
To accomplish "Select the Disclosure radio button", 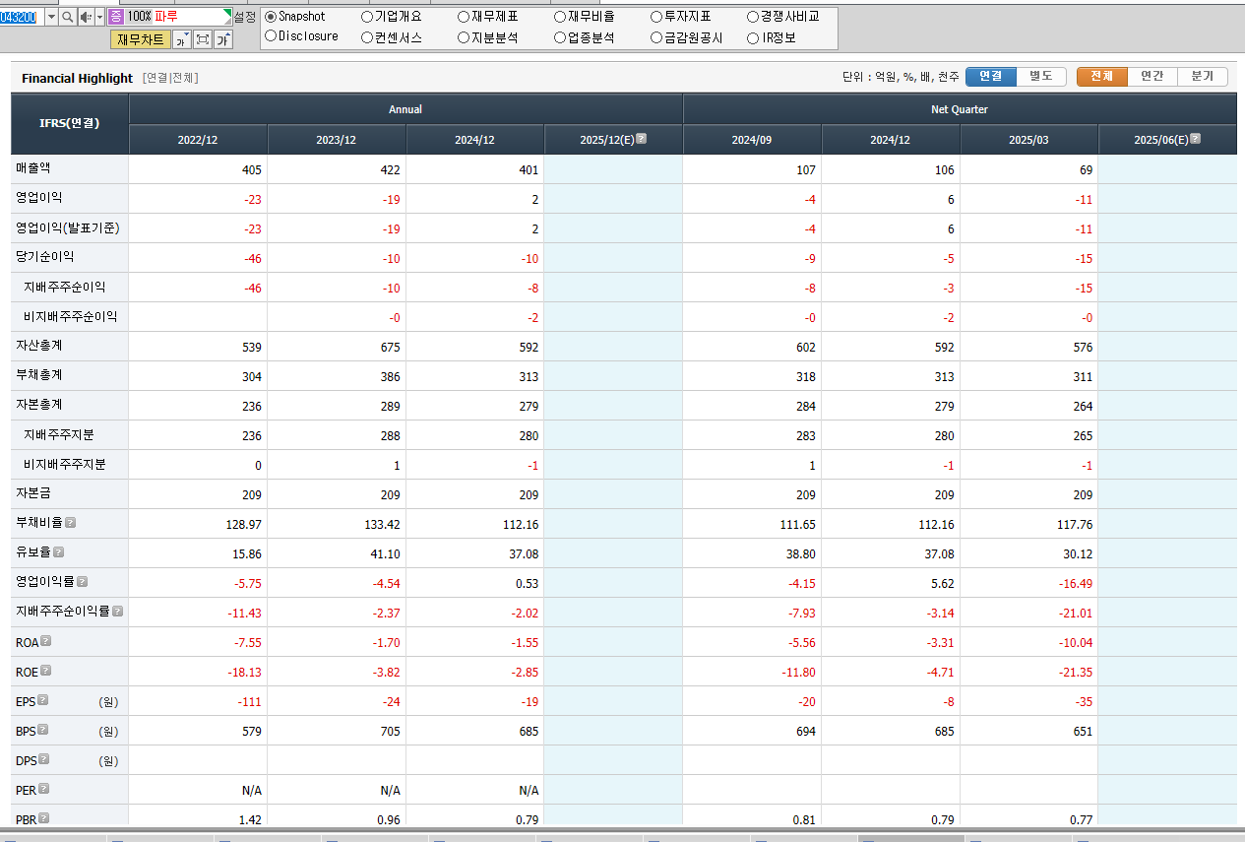I will tap(271, 36).
